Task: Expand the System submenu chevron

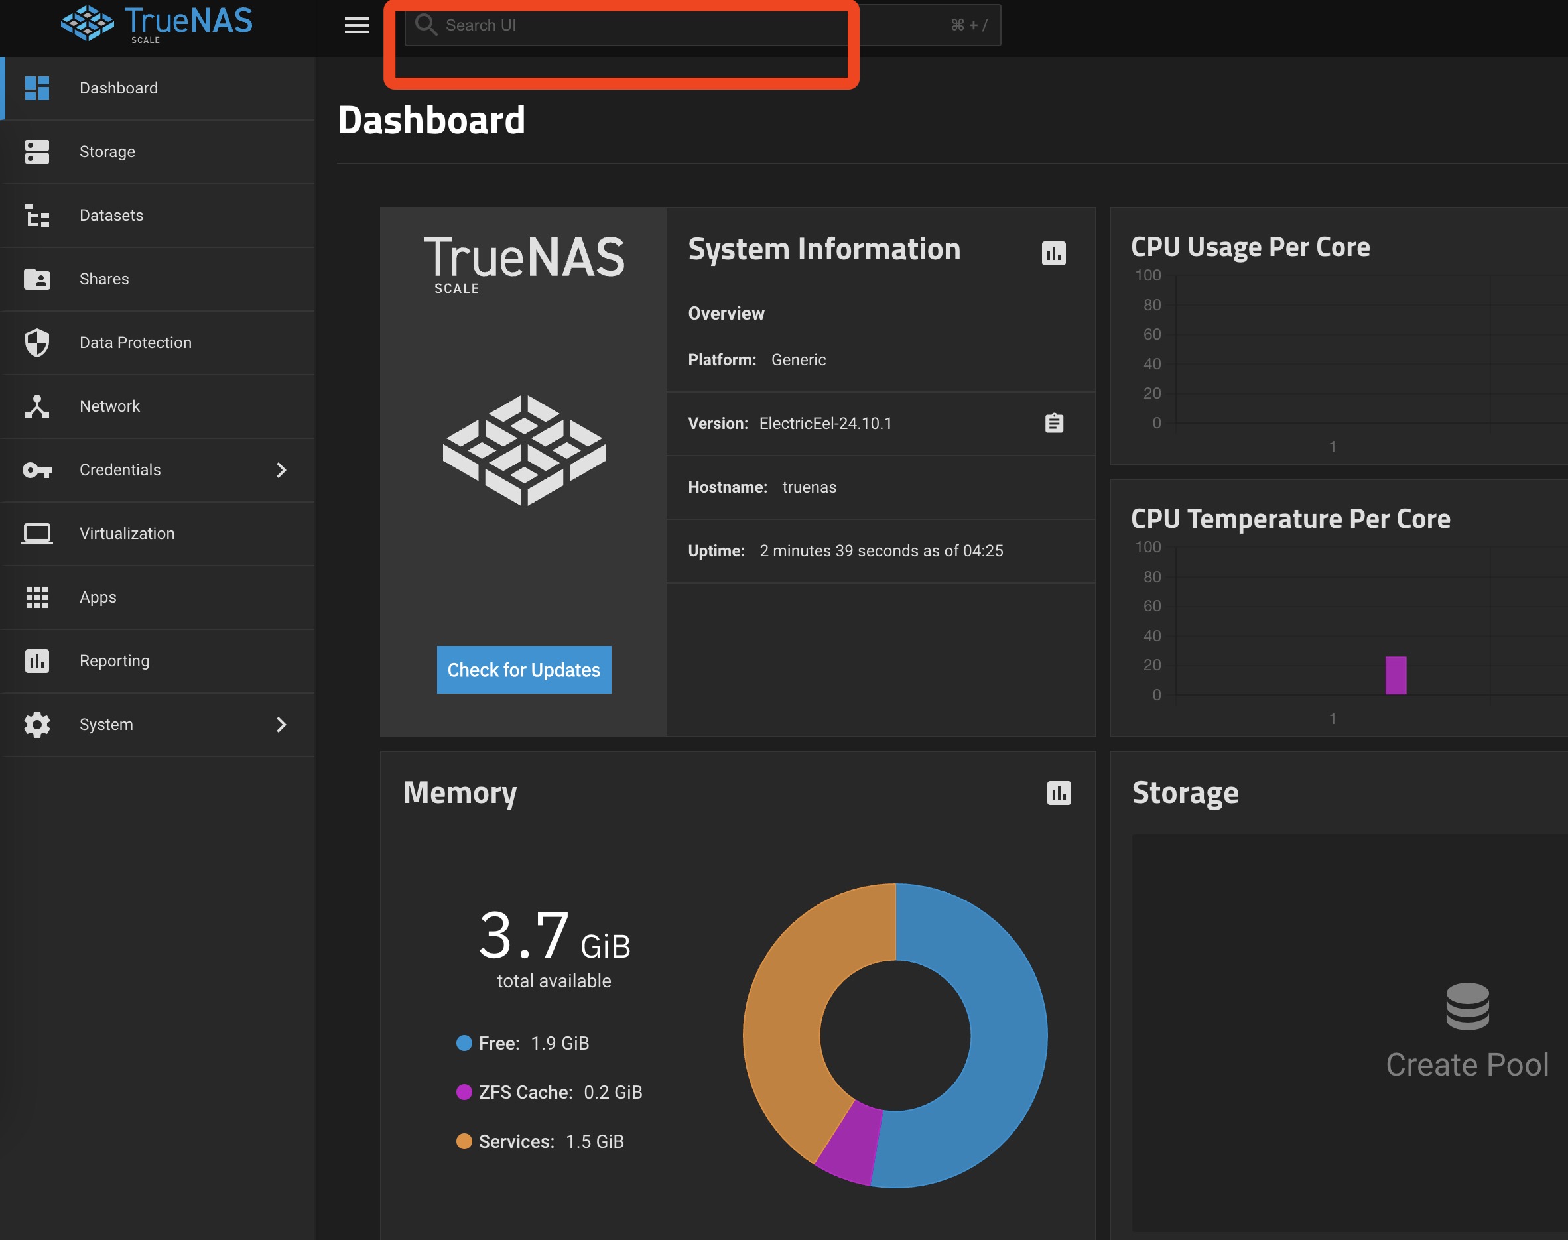Action: (282, 725)
